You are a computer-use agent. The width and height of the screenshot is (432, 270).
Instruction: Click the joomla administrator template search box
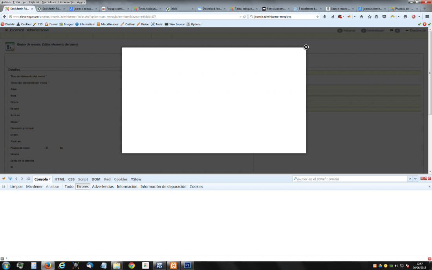(x=284, y=16)
